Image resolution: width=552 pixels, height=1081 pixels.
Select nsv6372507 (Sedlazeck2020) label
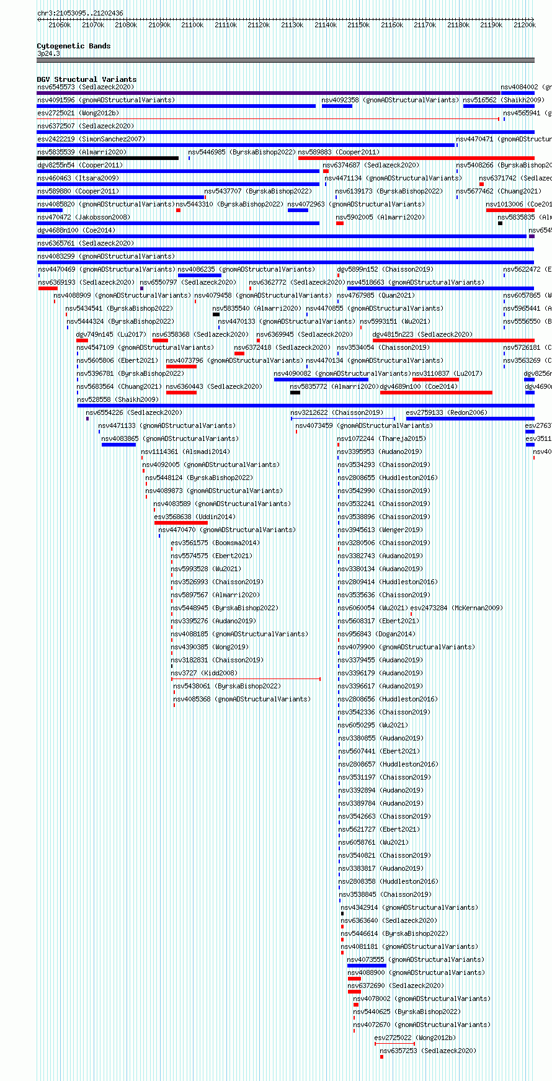point(85,126)
